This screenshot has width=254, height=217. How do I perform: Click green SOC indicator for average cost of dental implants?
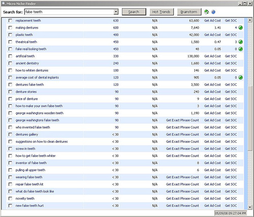click(x=240, y=77)
